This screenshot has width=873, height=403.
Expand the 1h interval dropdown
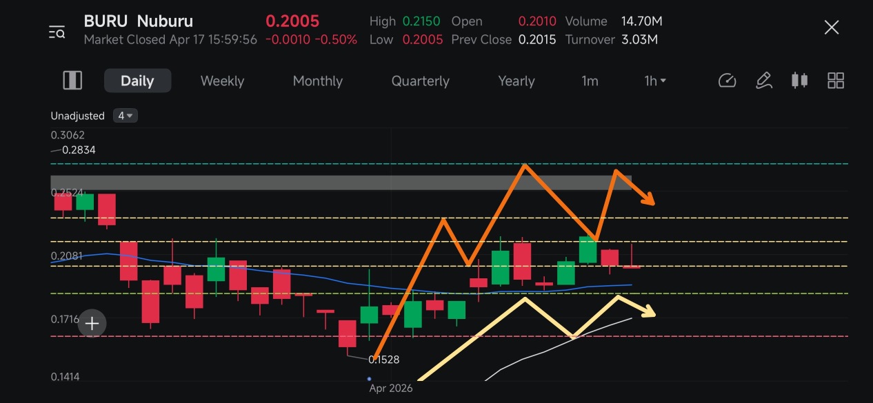655,81
